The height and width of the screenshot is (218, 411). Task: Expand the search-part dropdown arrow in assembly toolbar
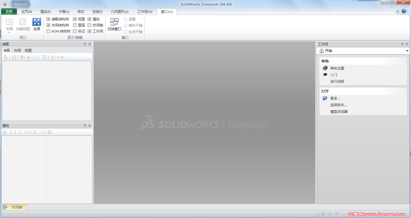[58, 57]
